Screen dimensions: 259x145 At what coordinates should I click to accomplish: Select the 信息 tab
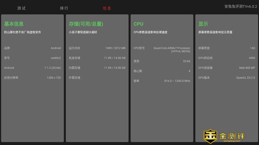(107, 8)
